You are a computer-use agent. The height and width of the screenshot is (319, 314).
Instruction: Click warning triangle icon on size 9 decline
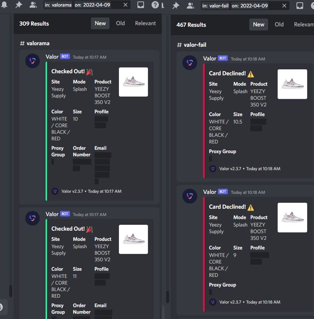coord(251,208)
